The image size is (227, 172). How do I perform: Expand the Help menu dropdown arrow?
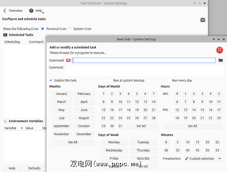click(x=43, y=12)
